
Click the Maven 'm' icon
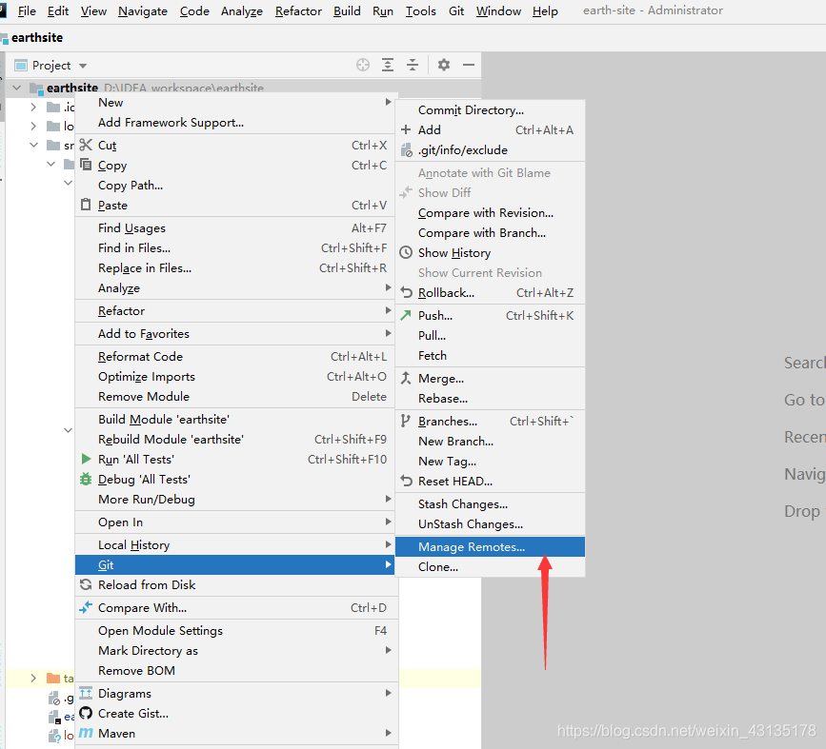tap(86, 733)
